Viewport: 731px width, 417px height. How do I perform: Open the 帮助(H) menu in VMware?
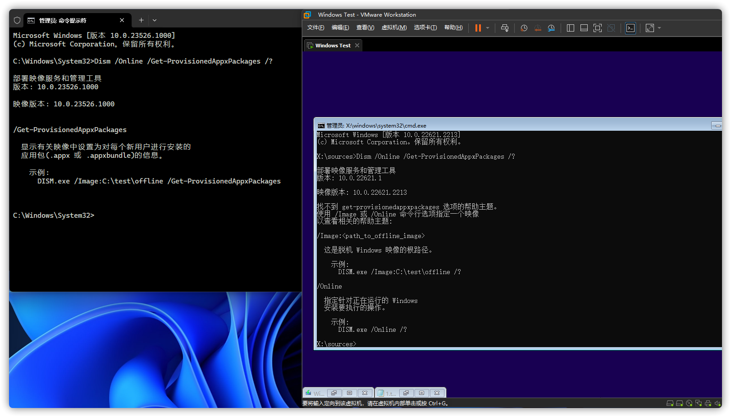(x=453, y=27)
